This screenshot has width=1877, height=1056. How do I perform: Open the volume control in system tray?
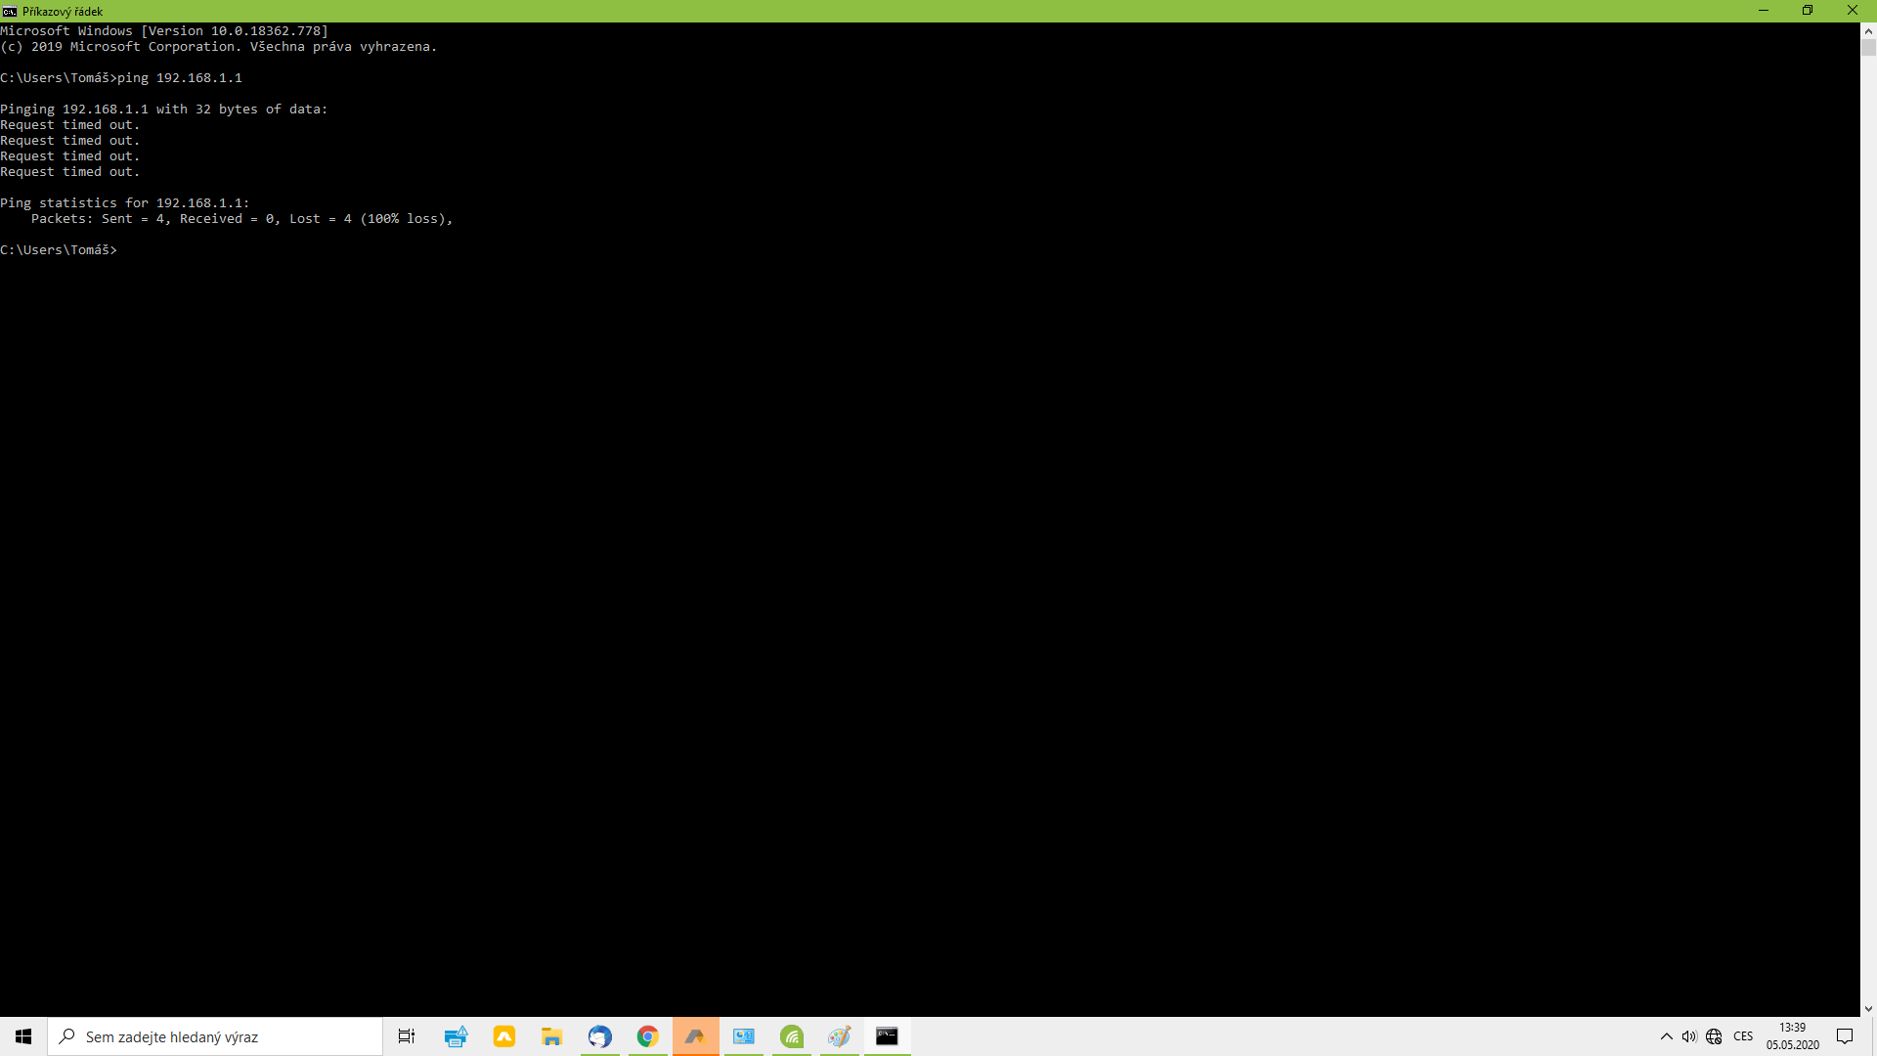tap(1689, 1036)
